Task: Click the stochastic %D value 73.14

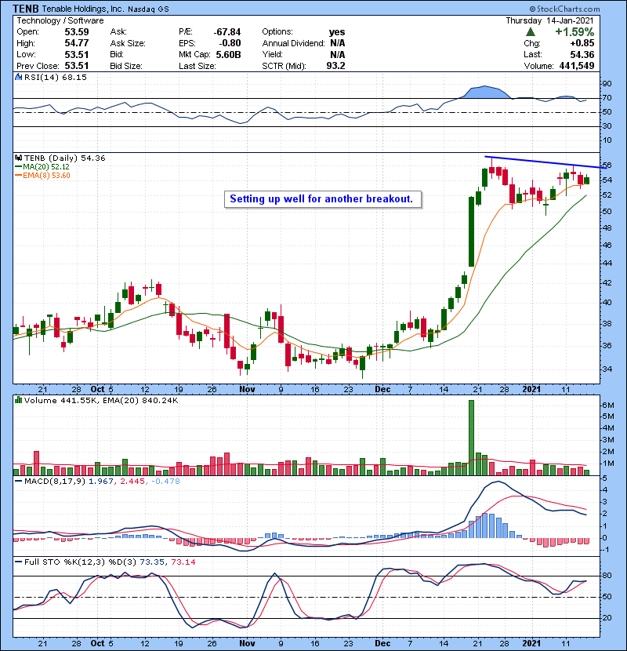Action: click(183, 562)
